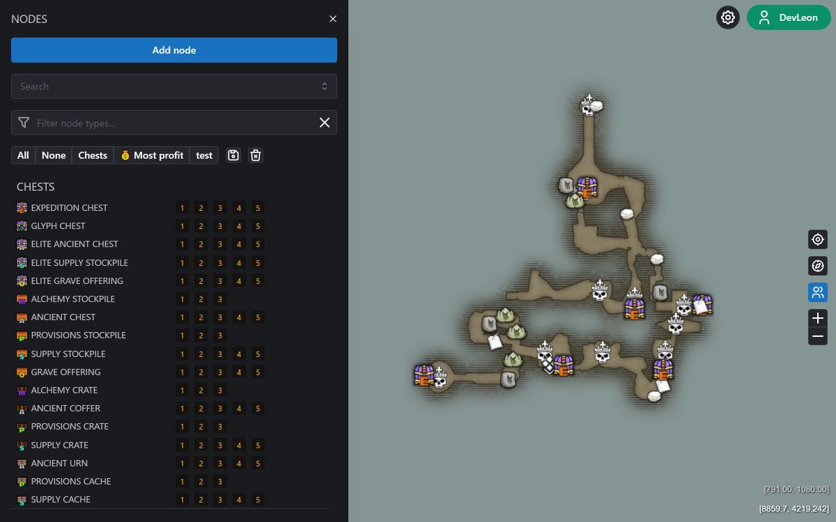Toggle tier 5 for Ancient Chest
Image resolution: width=836 pixels, height=522 pixels.
(257, 317)
